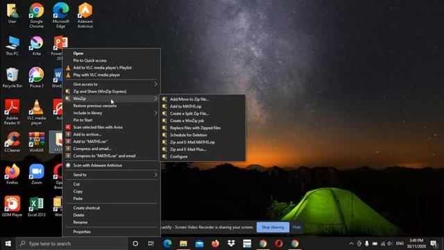Open the Krita desktop shortcut
The height and width of the screenshot is (250, 444).
coord(37,46)
